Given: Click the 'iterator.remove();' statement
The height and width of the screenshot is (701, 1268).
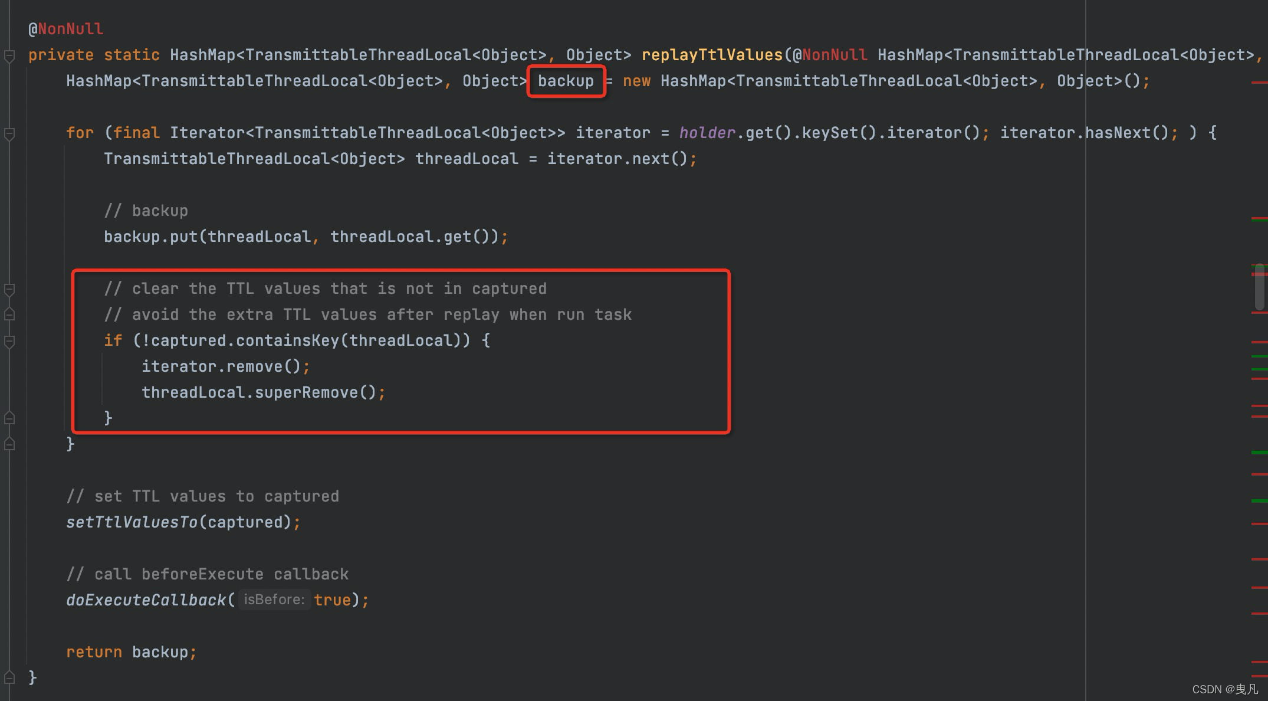Looking at the screenshot, I should pyautogui.click(x=226, y=366).
